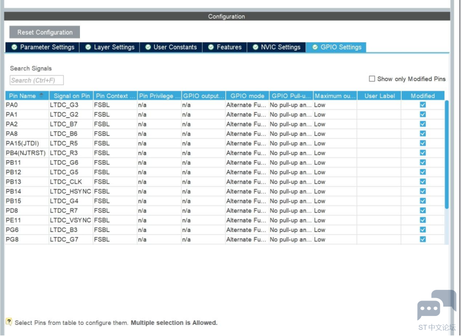Sort by Signal on Pin column header

72,96
